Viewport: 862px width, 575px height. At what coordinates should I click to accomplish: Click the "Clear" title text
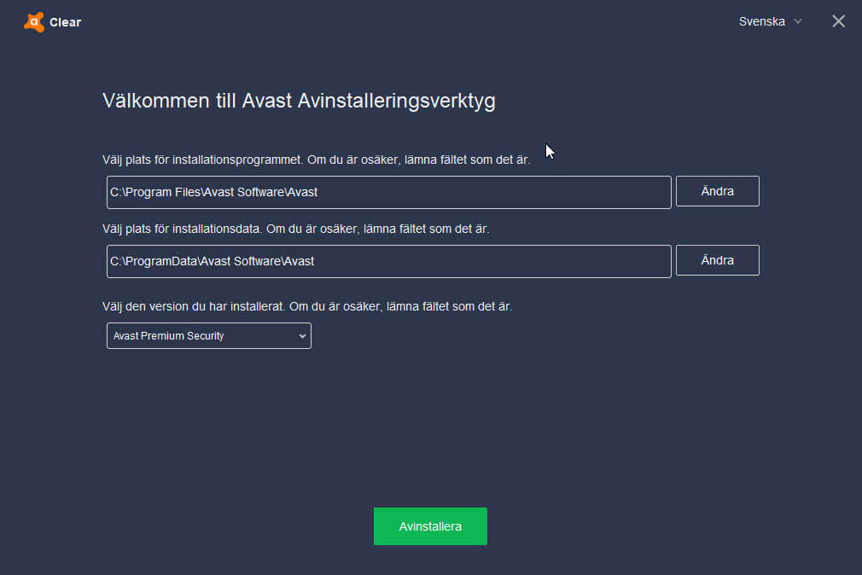(66, 22)
